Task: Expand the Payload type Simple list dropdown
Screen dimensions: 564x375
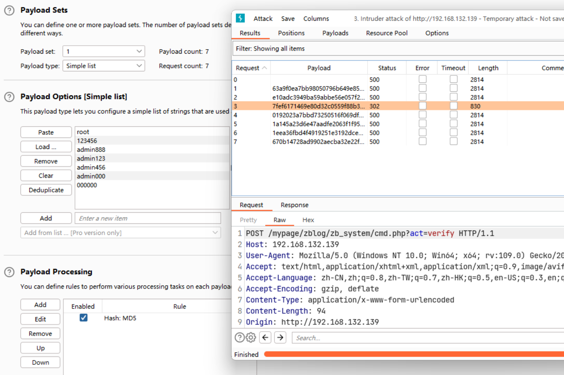Action: tap(103, 66)
